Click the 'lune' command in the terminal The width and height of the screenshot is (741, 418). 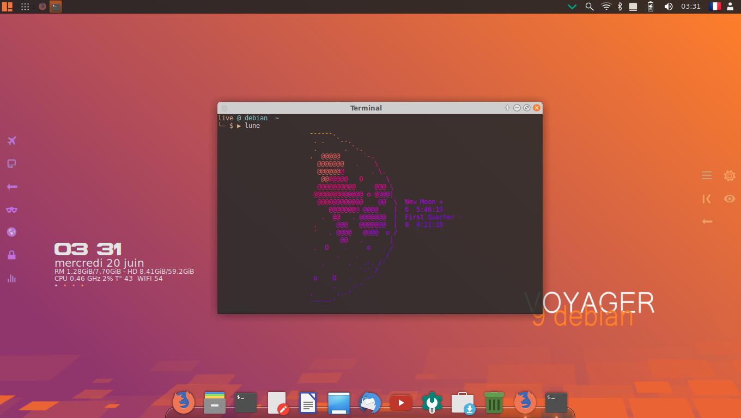(252, 126)
